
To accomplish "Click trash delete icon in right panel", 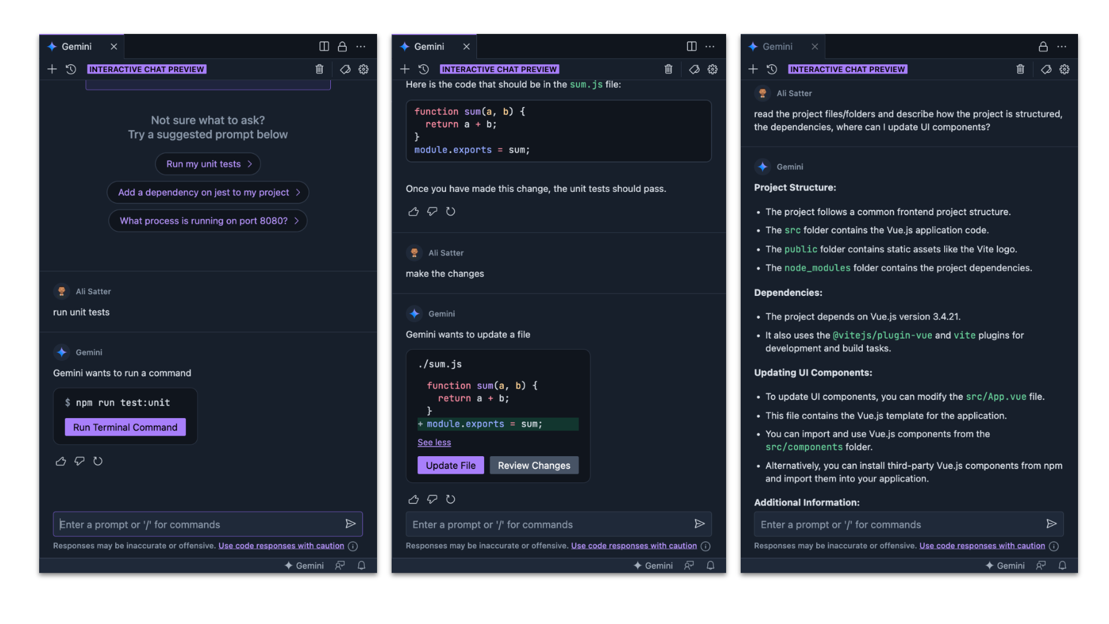I will [x=1020, y=69].
